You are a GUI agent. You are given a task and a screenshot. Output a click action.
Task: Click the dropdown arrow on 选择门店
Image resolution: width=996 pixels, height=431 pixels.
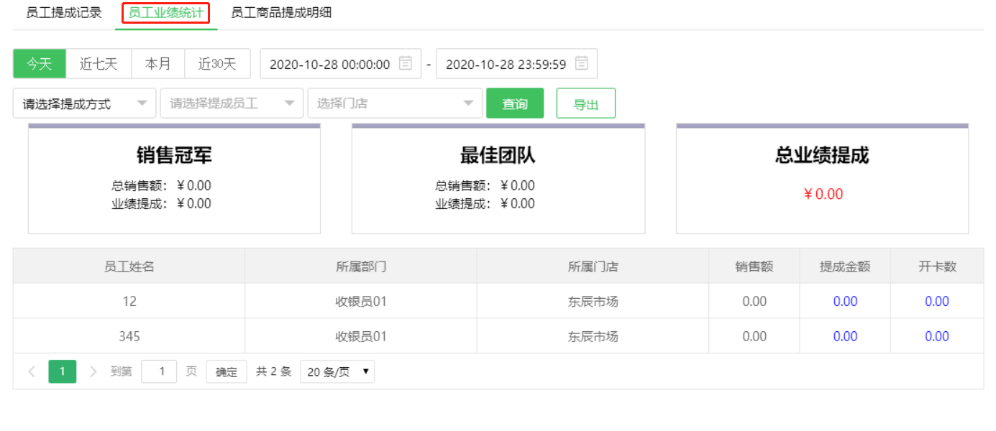[470, 103]
